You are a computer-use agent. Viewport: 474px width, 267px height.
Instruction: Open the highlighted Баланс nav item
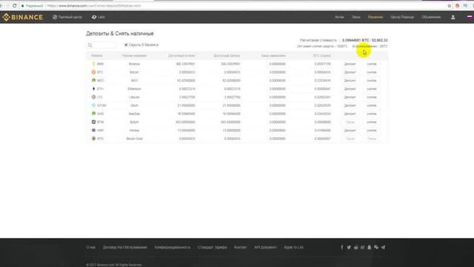[375, 17]
